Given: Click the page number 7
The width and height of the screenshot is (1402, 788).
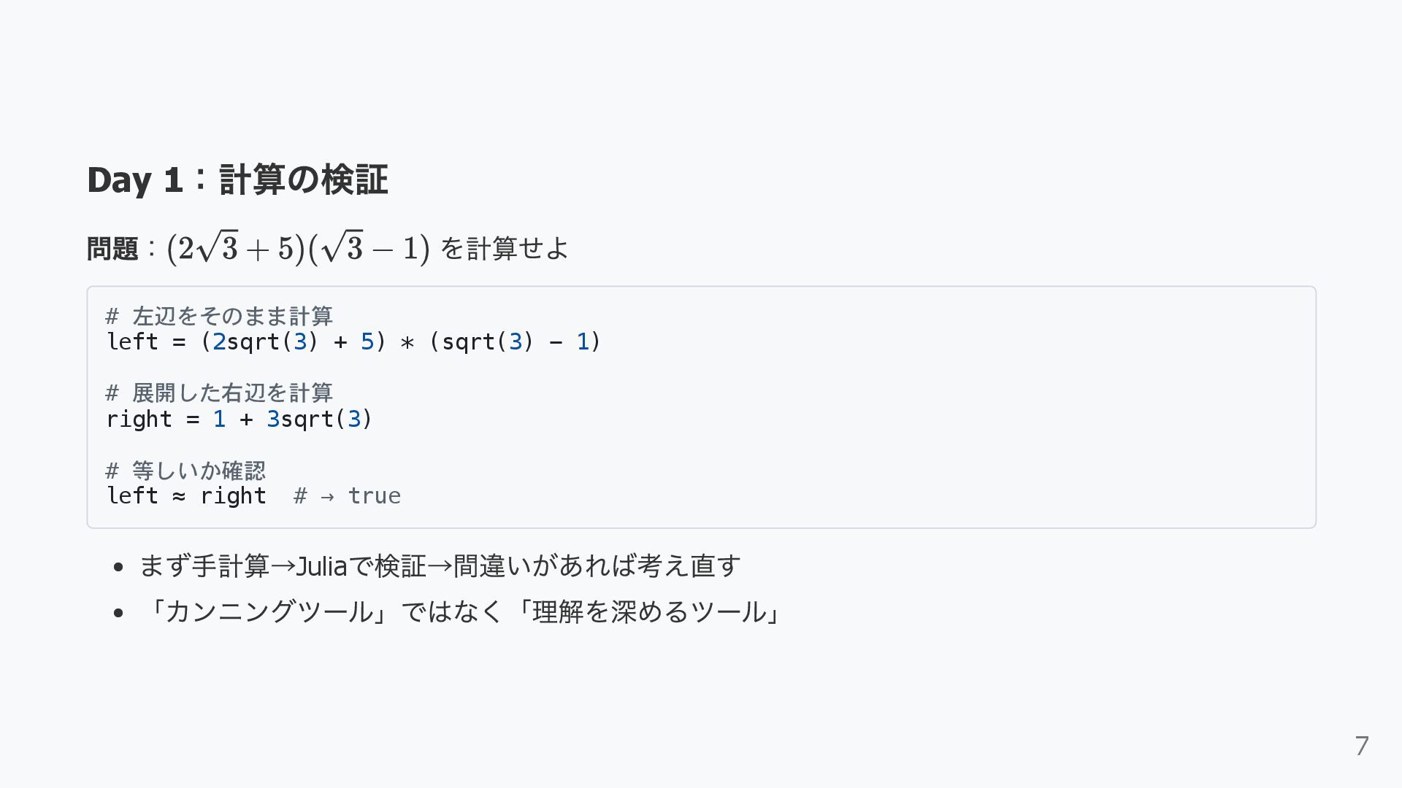Looking at the screenshot, I should tap(1361, 746).
